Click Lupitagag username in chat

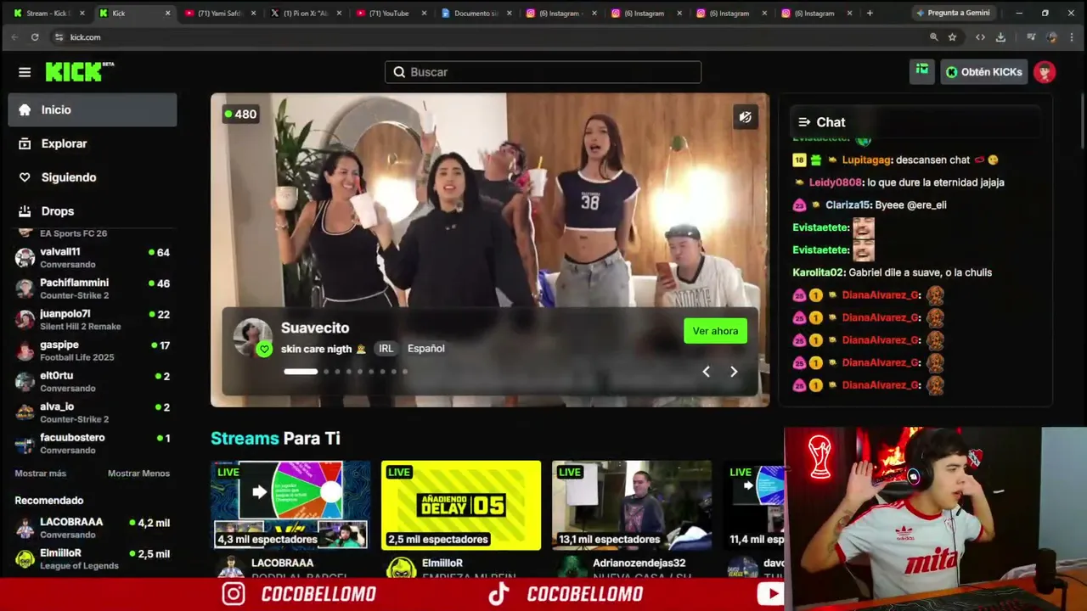(x=867, y=160)
